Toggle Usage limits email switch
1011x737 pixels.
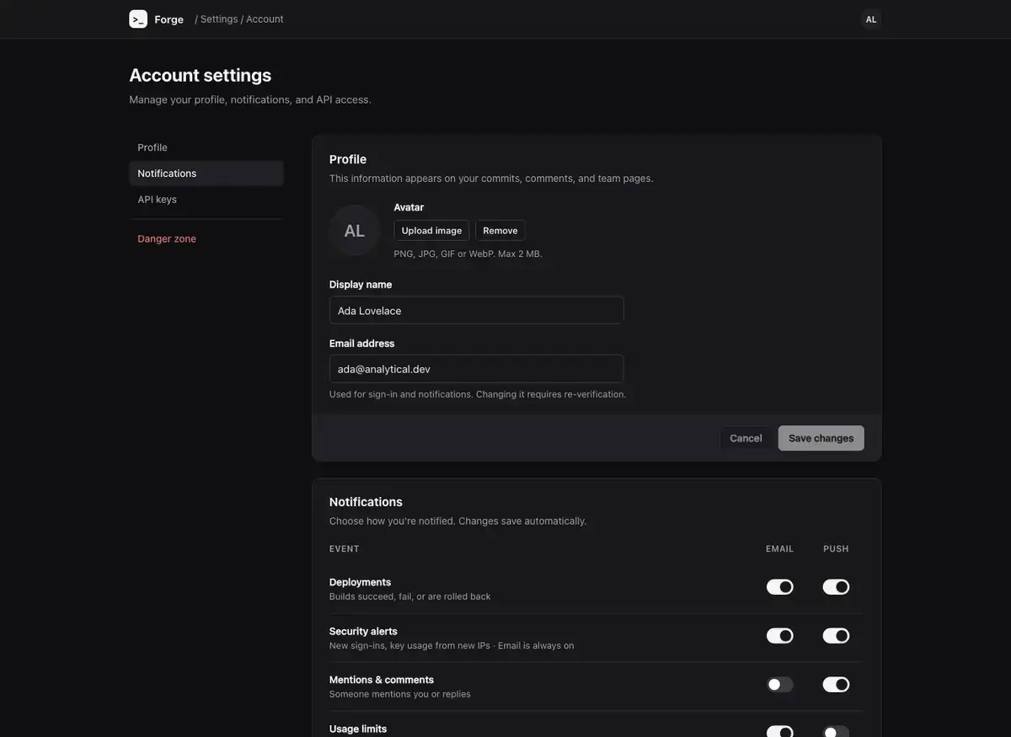[x=780, y=732]
